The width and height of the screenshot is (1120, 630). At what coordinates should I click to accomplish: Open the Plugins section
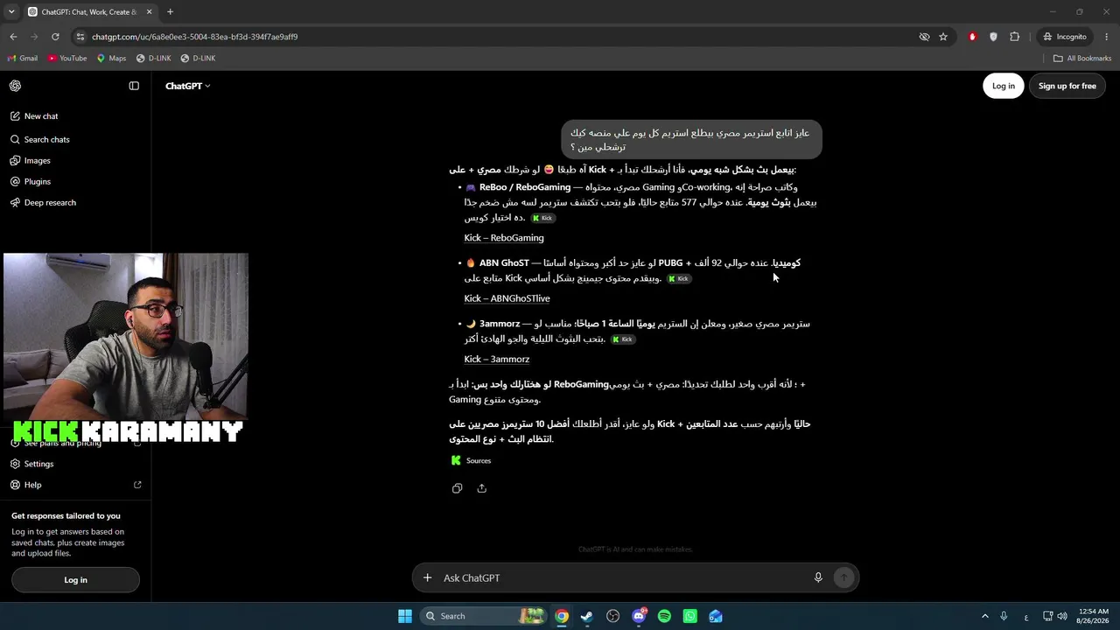31,182
